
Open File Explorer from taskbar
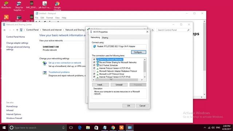pos(88,128)
